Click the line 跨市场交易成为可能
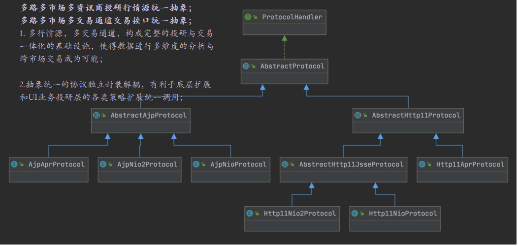 click(x=62, y=59)
